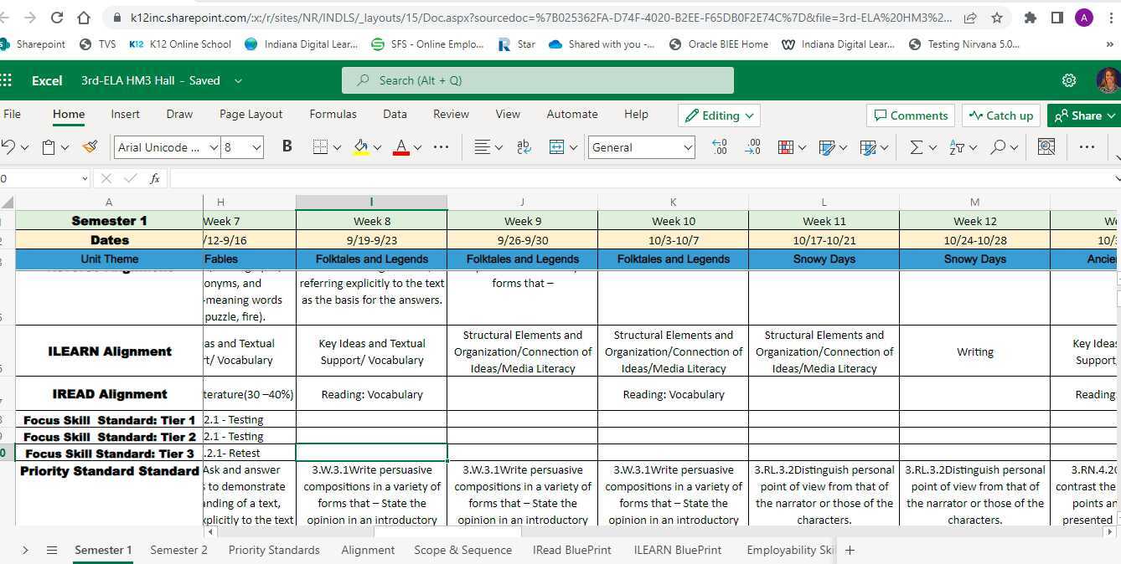The image size is (1121, 564).
Task: Click the Analyze Data icon
Action: [1046, 146]
